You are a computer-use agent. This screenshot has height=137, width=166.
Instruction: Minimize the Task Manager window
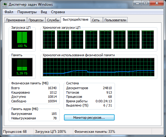click(x=137, y=3)
